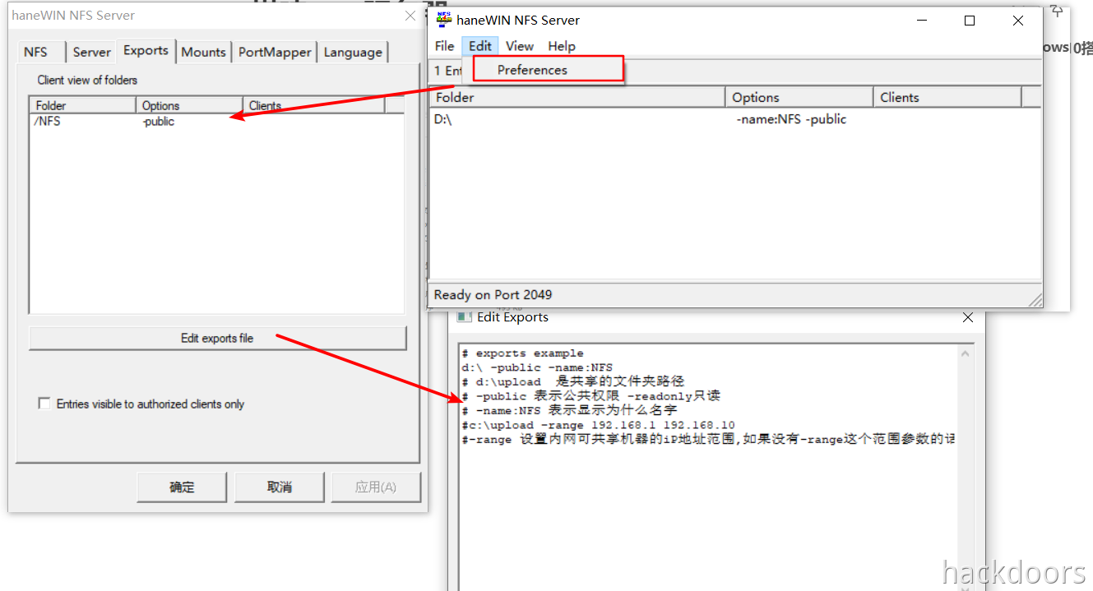Click the Edit Exports window icon
Viewport: 1093px width, 591px height.
465,317
